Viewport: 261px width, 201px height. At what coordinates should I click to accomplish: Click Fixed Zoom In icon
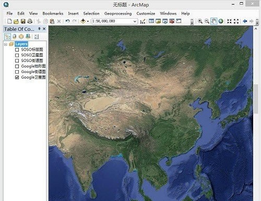(229, 21)
